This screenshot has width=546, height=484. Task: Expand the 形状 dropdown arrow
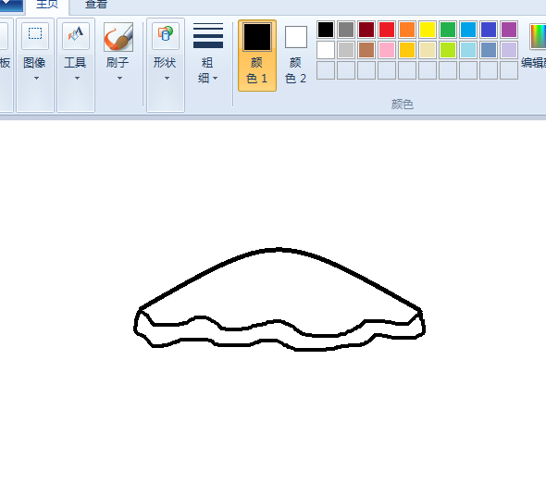[x=167, y=79]
